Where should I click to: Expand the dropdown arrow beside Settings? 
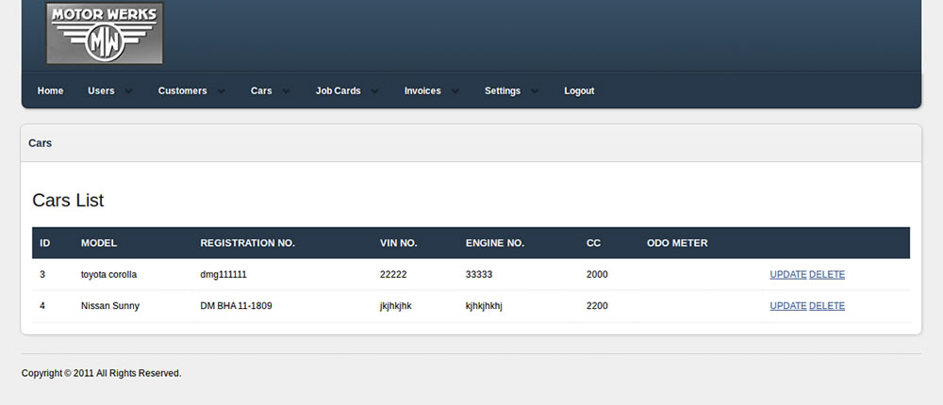coord(536,92)
